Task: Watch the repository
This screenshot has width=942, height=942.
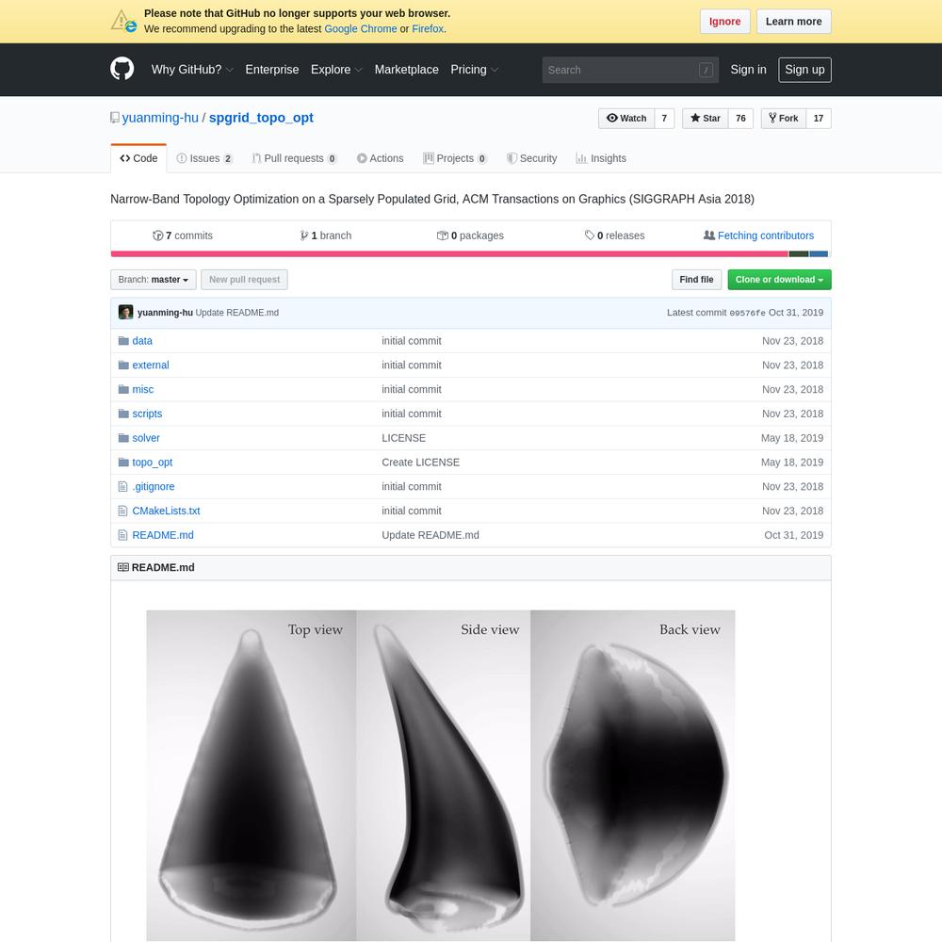Action: tap(626, 119)
